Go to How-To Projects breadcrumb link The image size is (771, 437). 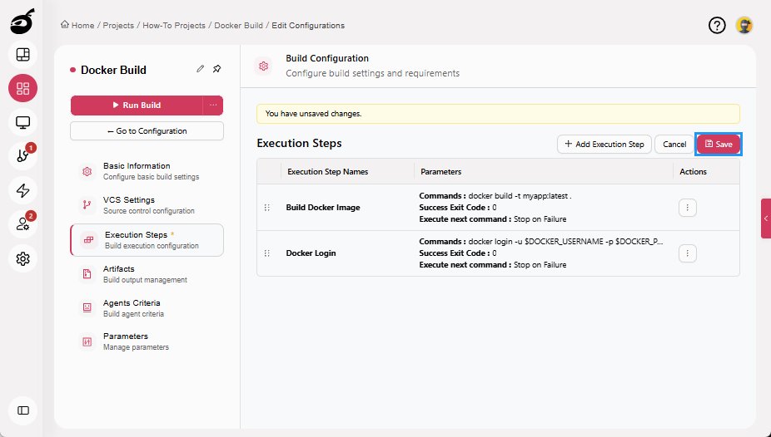pos(174,25)
